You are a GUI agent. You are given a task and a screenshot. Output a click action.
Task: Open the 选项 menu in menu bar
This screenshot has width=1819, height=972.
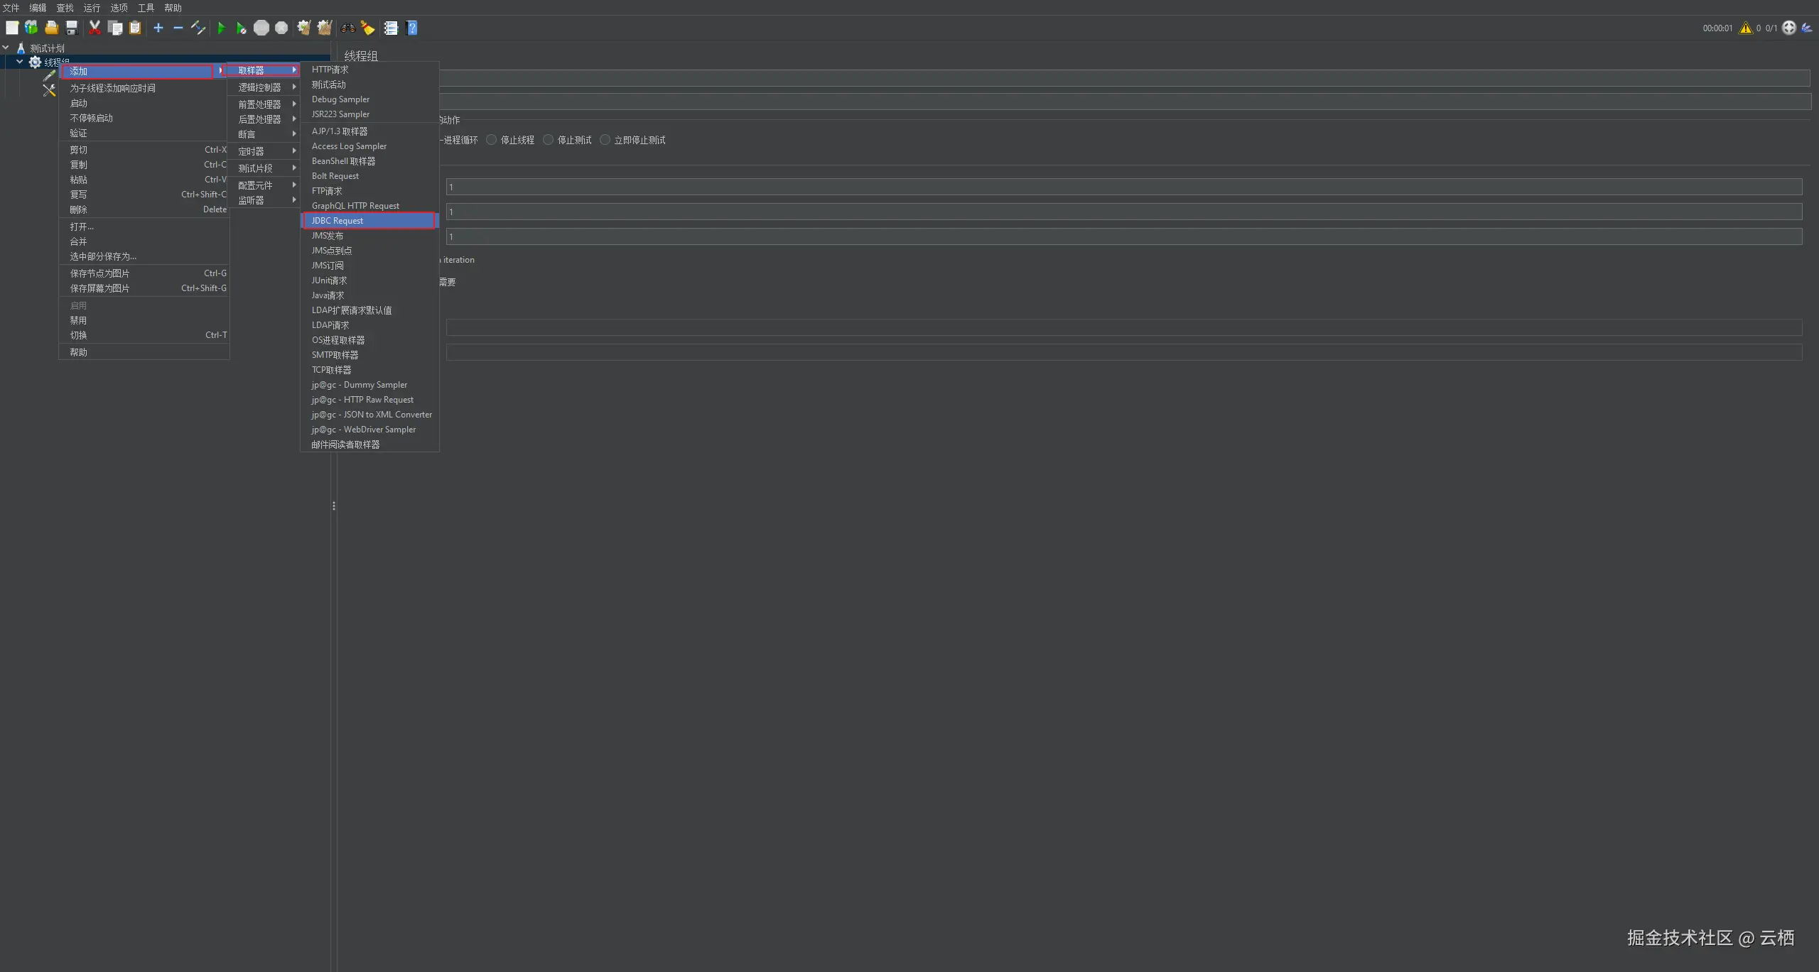(119, 8)
